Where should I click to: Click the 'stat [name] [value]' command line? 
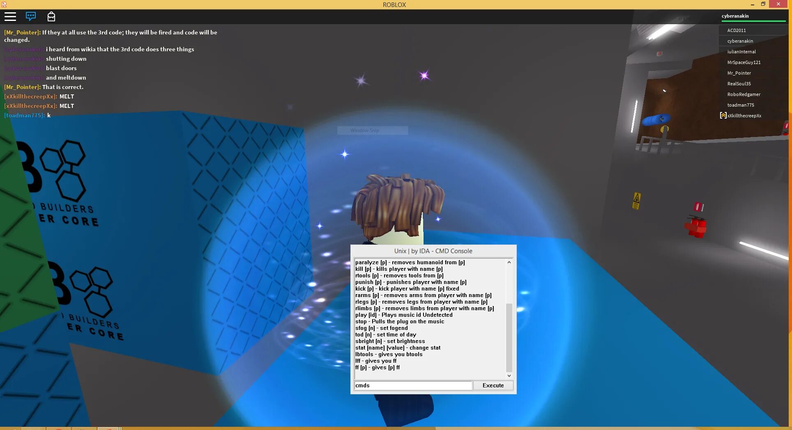(398, 348)
